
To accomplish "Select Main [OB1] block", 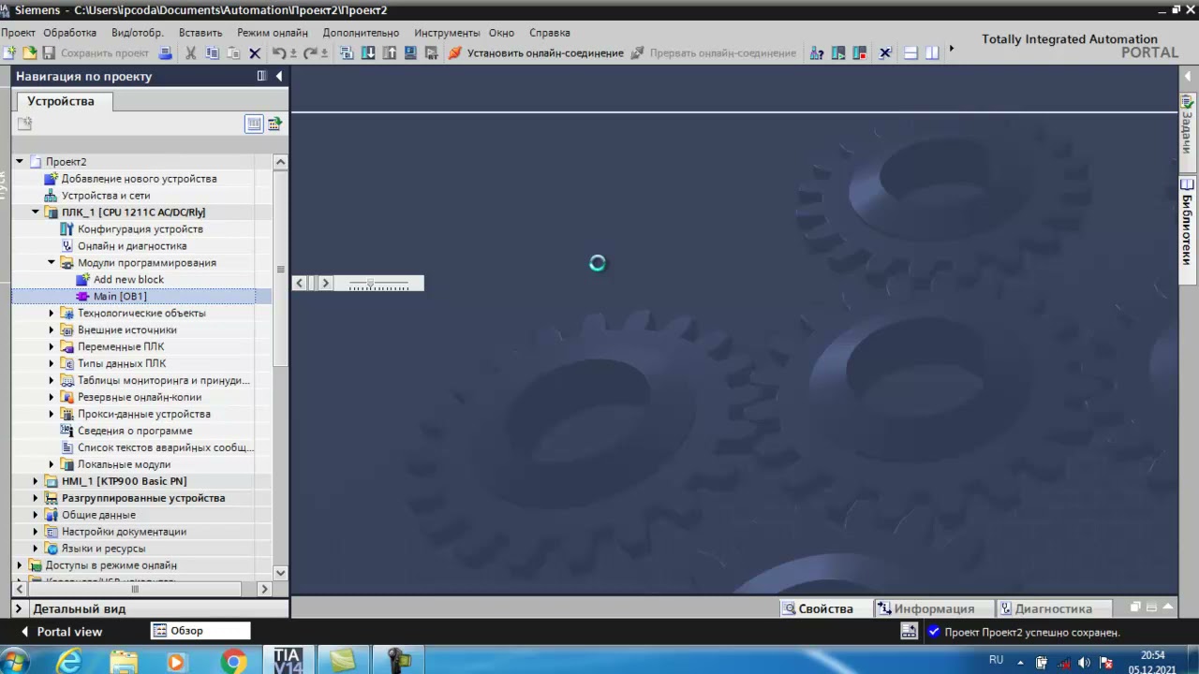I will click(x=120, y=297).
